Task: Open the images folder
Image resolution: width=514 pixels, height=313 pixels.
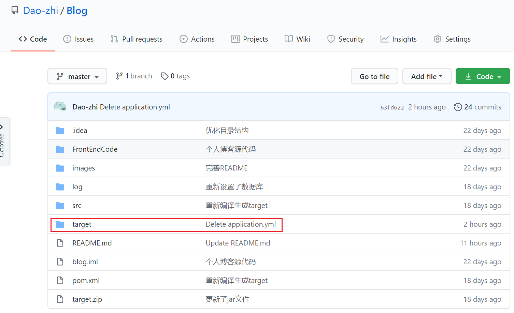Action: click(x=84, y=168)
